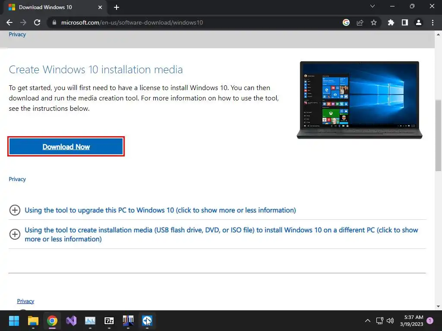
Task: Click the network tray icon
Action: click(380, 321)
